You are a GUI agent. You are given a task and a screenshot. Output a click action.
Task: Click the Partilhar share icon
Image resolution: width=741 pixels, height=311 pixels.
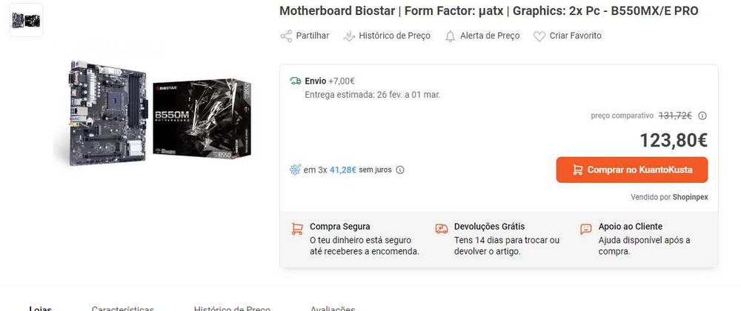(286, 36)
